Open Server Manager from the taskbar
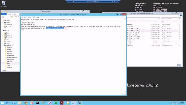Image resolution: width=186 pixels, height=105 pixels. coord(8,103)
